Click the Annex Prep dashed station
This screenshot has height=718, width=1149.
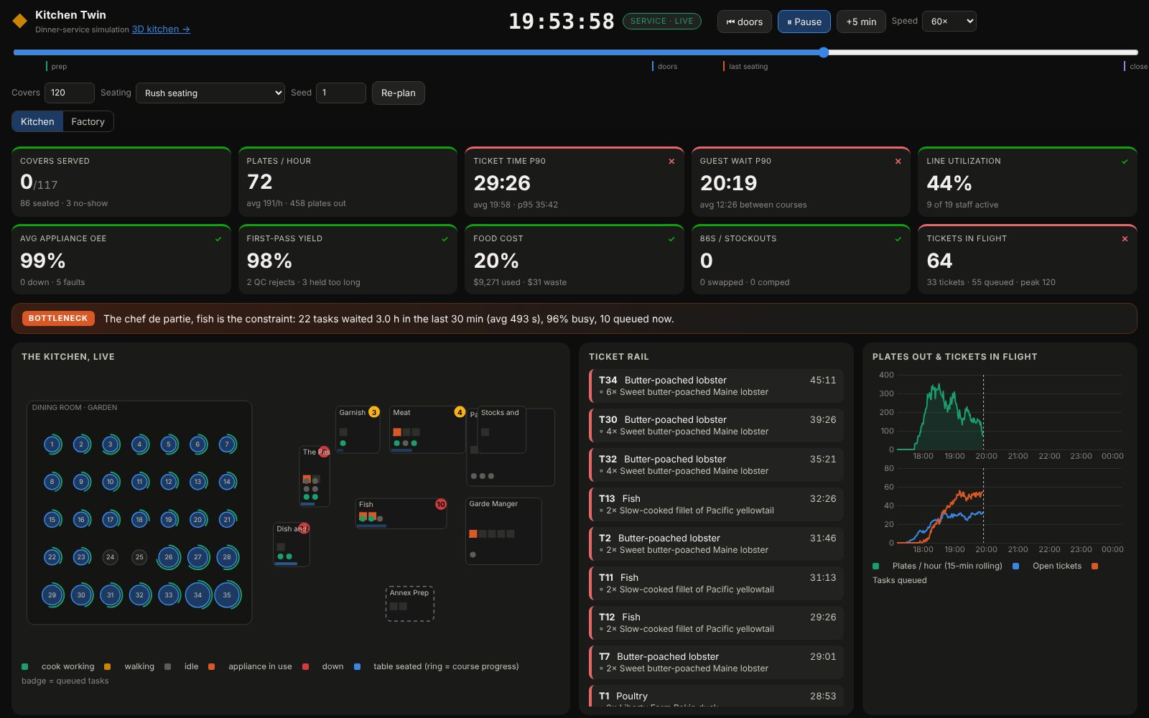pyautogui.click(x=410, y=604)
